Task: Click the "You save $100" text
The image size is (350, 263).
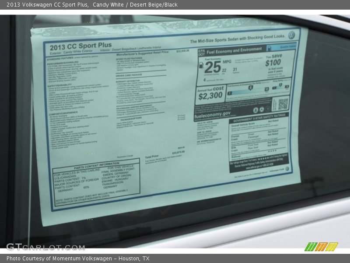Action: tap(274, 60)
